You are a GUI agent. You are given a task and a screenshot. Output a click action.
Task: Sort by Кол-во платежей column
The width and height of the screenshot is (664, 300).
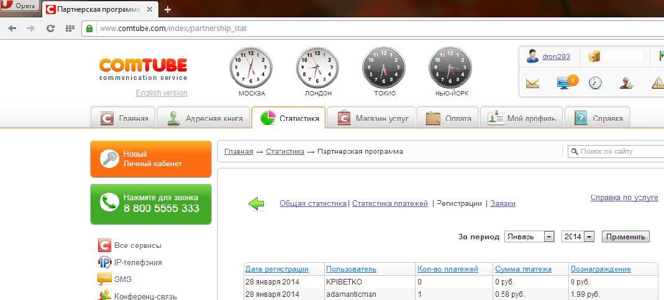tap(448, 269)
